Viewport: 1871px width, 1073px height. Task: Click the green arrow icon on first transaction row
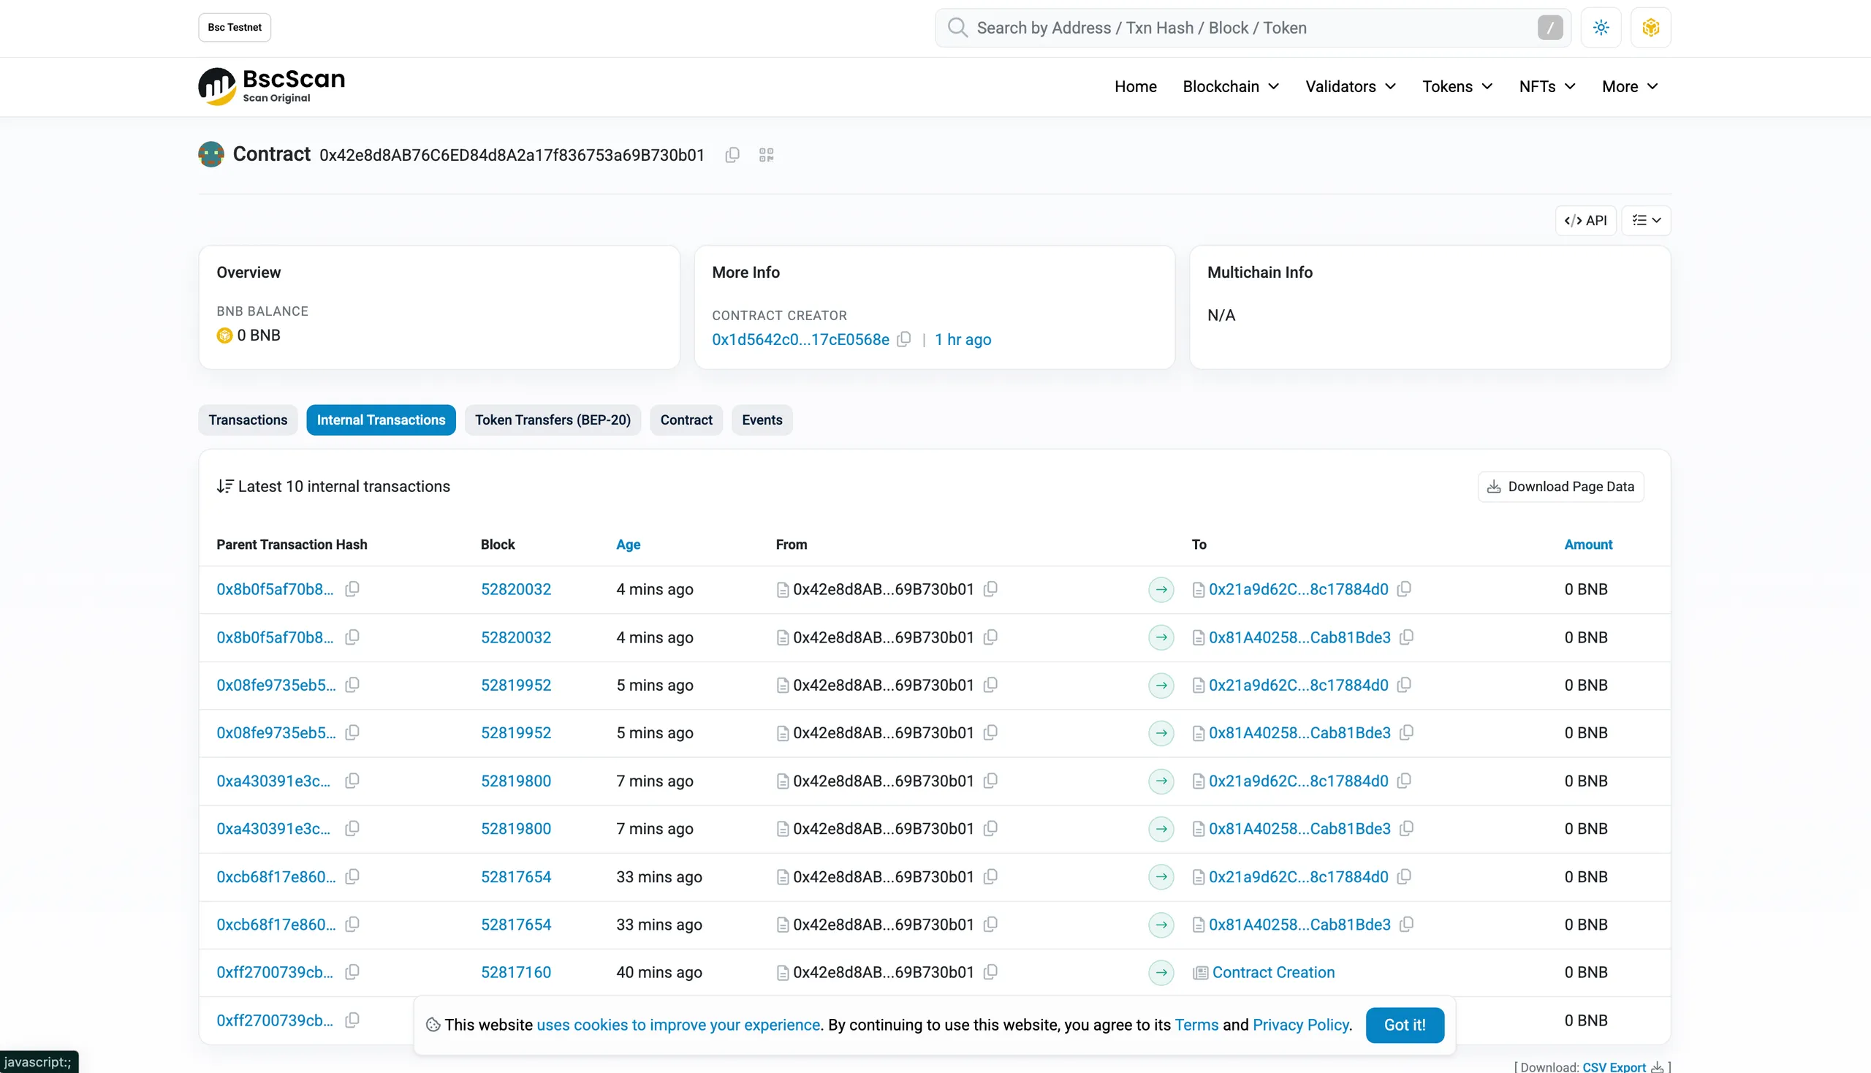tap(1161, 590)
